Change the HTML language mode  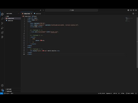click(122, 93)
